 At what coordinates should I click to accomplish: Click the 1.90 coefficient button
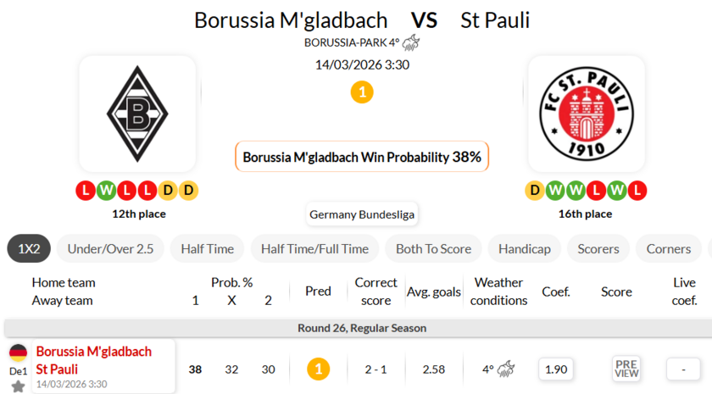pyautogui.click(x=556, y=369)
